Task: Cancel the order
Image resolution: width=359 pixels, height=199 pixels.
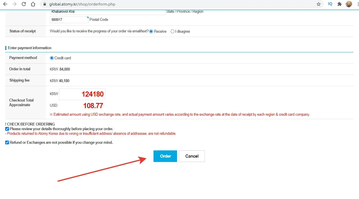Action: point(192,156)
